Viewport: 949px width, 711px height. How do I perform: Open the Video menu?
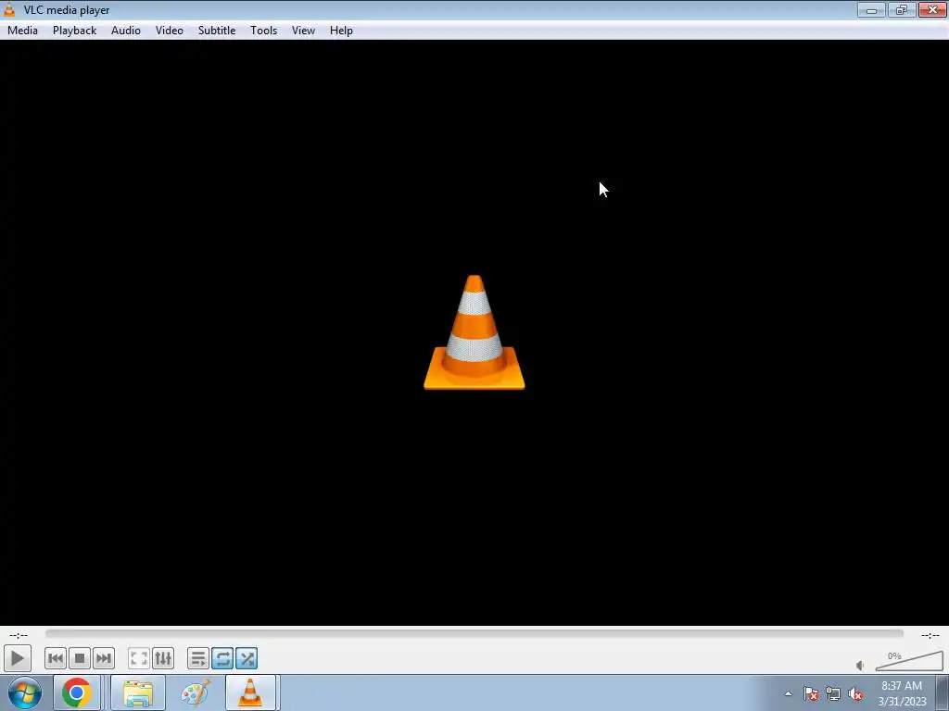click(x=170, y=31)
